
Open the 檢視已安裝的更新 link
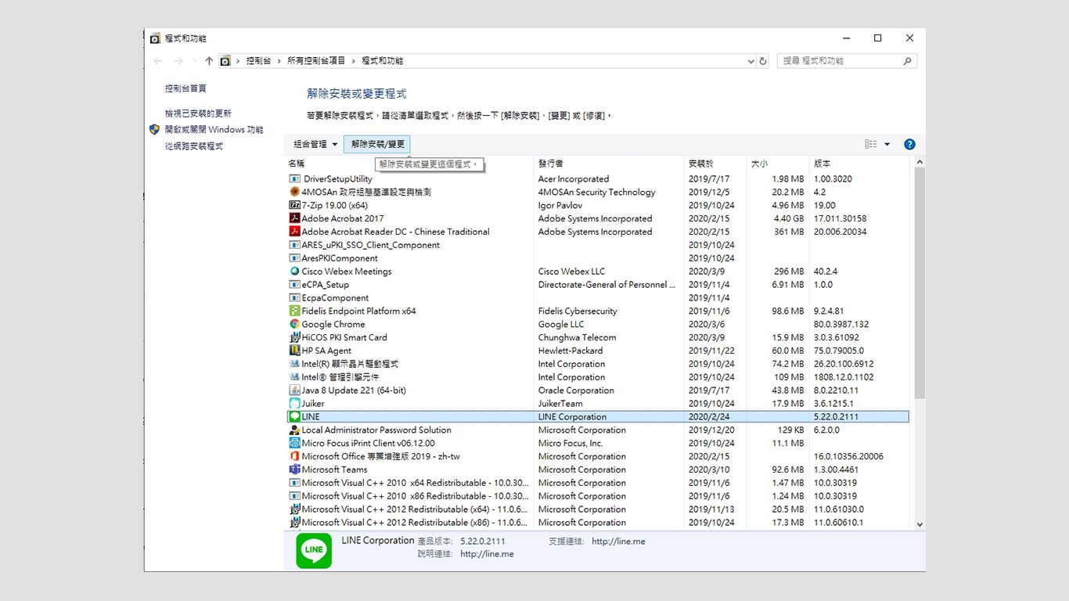pos(198,113)
